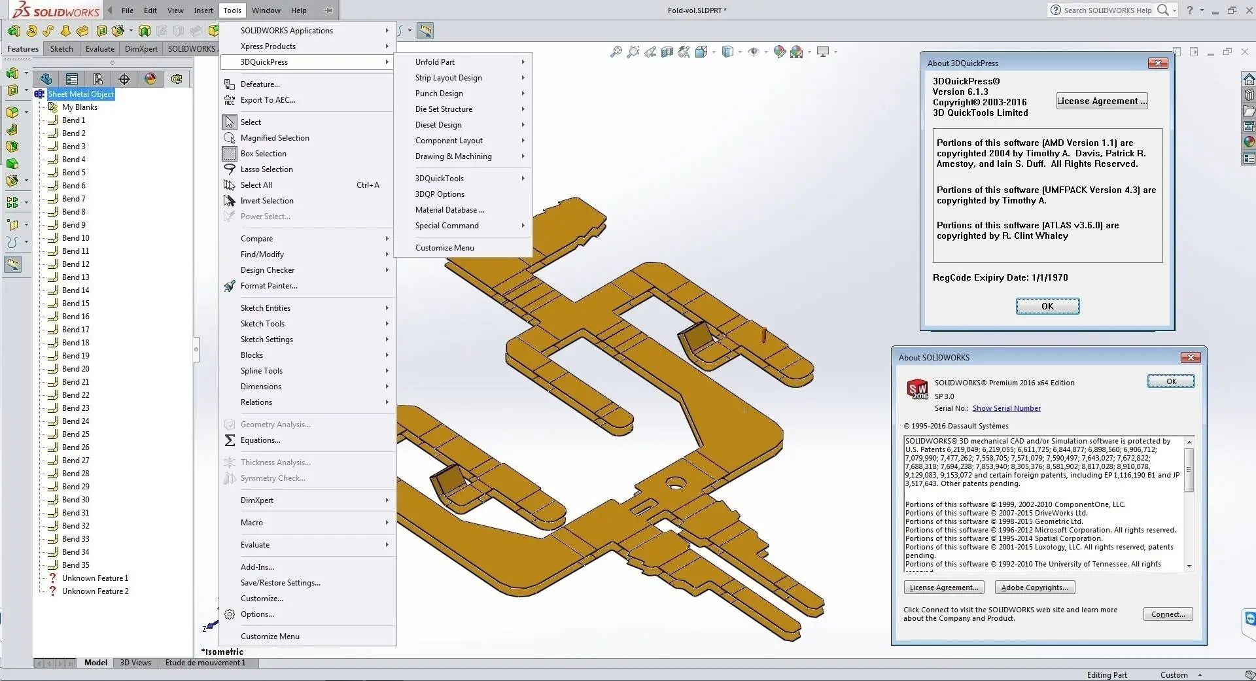This screenshot has width=1256, height=681.
Task: Click Show Serial Number link
Action: click(1006, 408)
